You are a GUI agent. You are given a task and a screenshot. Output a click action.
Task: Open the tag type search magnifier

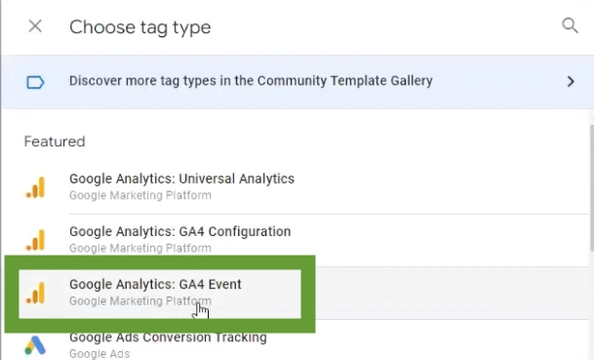pyautogui.click(x=570, y=25)
